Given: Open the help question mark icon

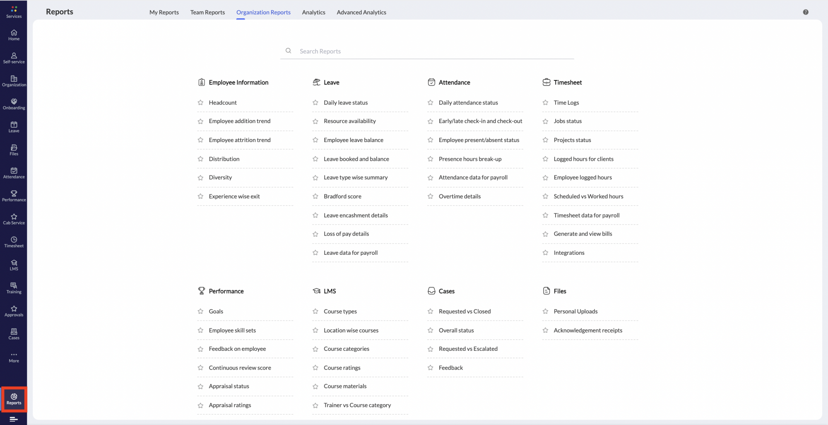Looking at the screenshot, I should click(x=806, y=12).
